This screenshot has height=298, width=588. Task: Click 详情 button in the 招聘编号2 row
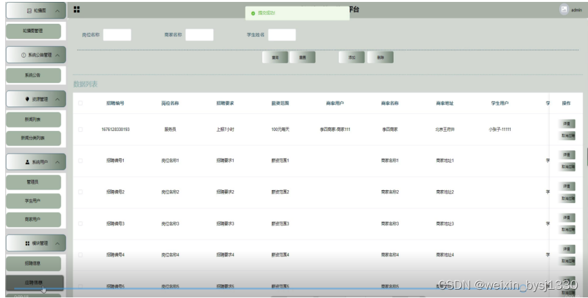(567, 186)
